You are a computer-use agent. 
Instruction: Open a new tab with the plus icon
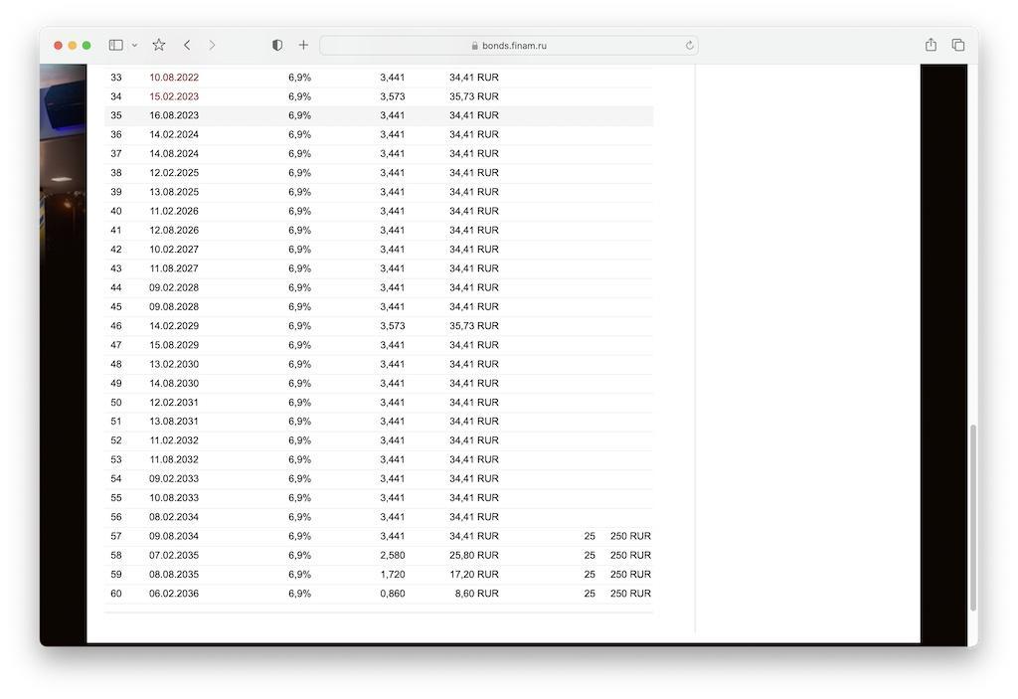(x=303, y=45)
